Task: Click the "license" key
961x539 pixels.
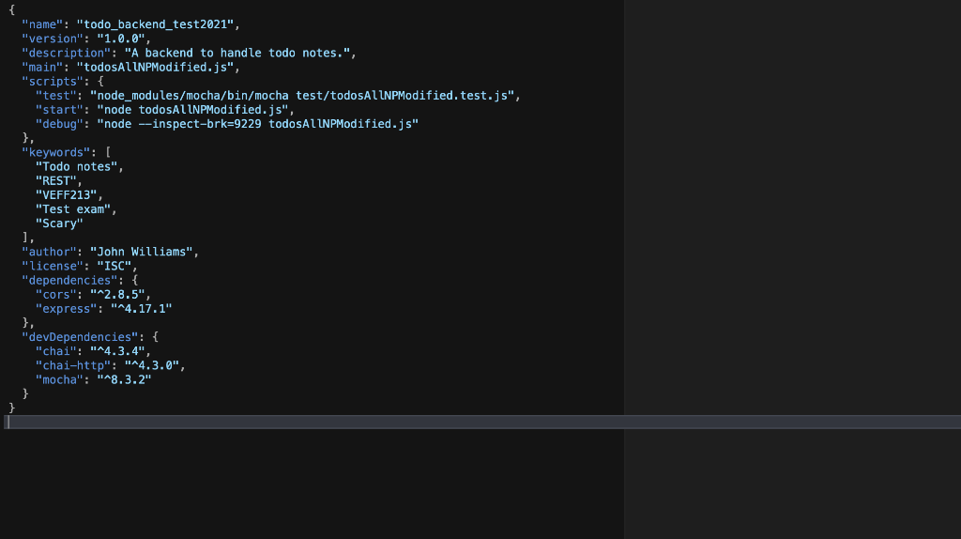Action: click(53, 266)
